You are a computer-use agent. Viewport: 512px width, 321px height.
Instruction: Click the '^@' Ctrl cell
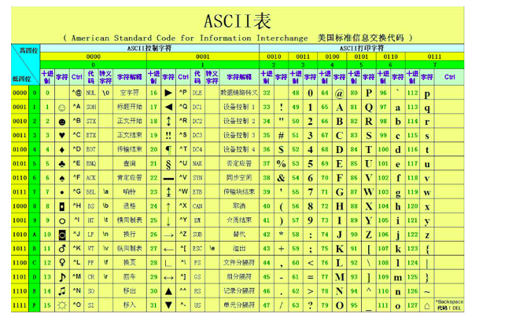click(77, 93)
